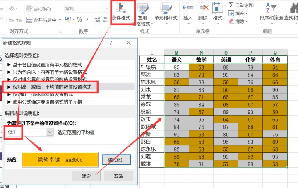Expand the accounting format dropdown arrow
The height and width of the screenshot is (188, 298).
(74, 19)
